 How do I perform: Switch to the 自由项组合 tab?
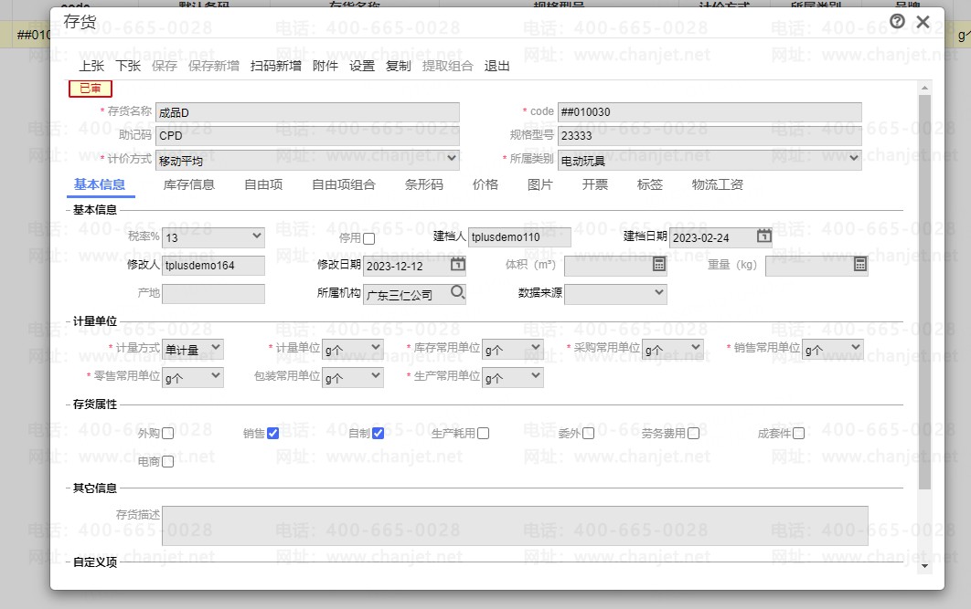(x=344, y=184)
